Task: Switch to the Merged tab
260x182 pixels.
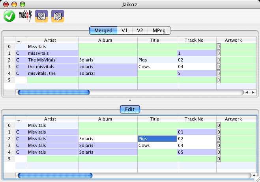Action: point(103,30)
